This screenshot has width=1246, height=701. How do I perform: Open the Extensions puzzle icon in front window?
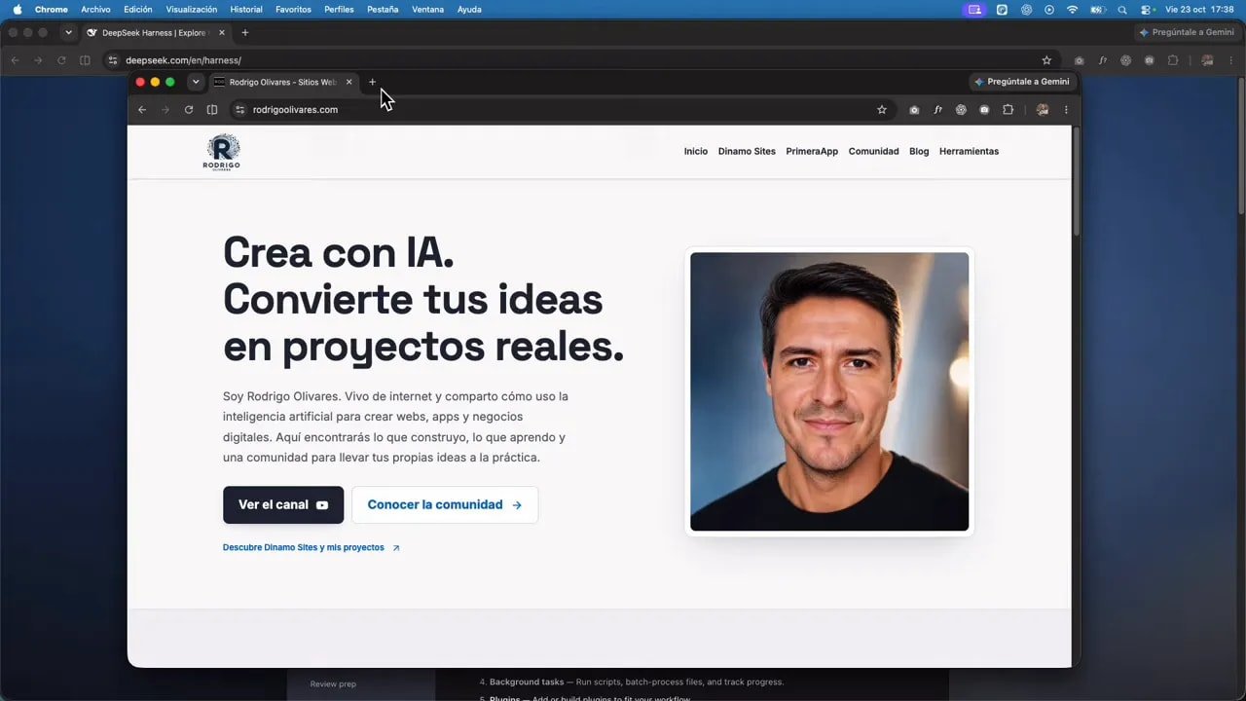click(1008, 110)
